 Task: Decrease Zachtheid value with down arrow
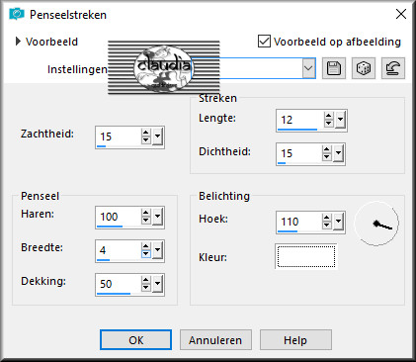point(146,140)
